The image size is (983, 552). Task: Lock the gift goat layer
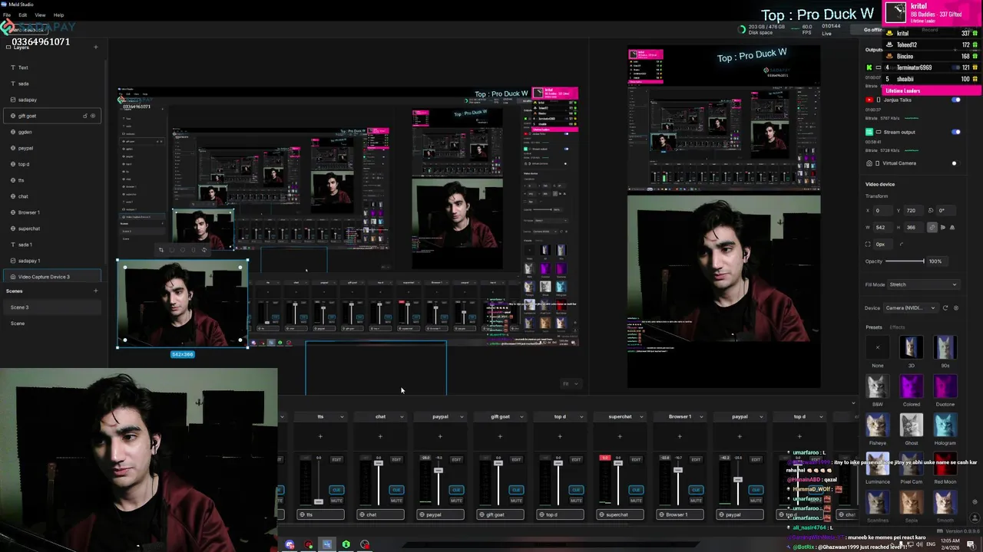[84, 116]
